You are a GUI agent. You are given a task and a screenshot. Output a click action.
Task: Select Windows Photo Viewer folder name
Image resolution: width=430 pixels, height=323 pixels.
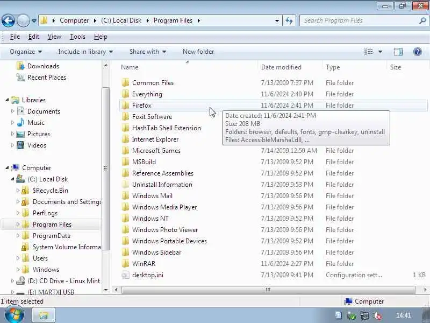165,230
